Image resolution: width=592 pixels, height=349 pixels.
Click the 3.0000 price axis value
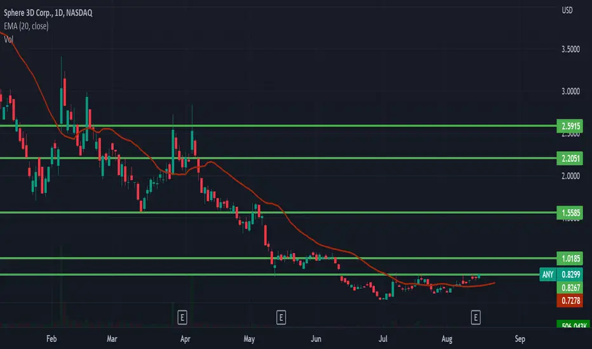pos(570,91)
